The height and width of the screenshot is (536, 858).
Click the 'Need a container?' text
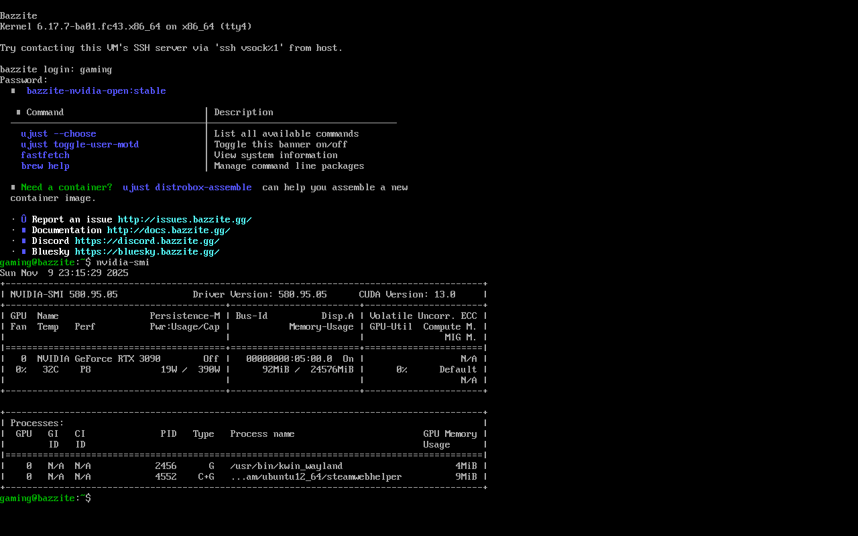(67, 187)
